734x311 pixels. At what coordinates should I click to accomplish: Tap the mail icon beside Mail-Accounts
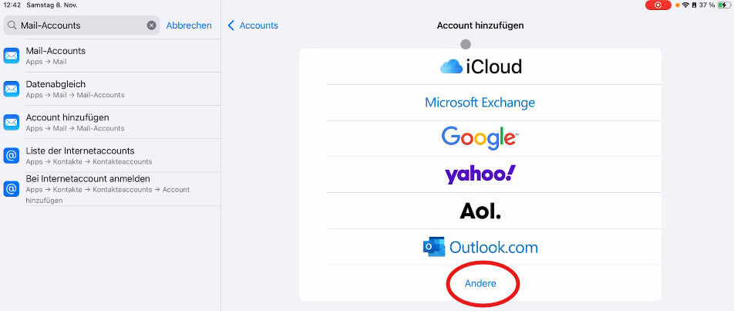[x=12, y=56]
